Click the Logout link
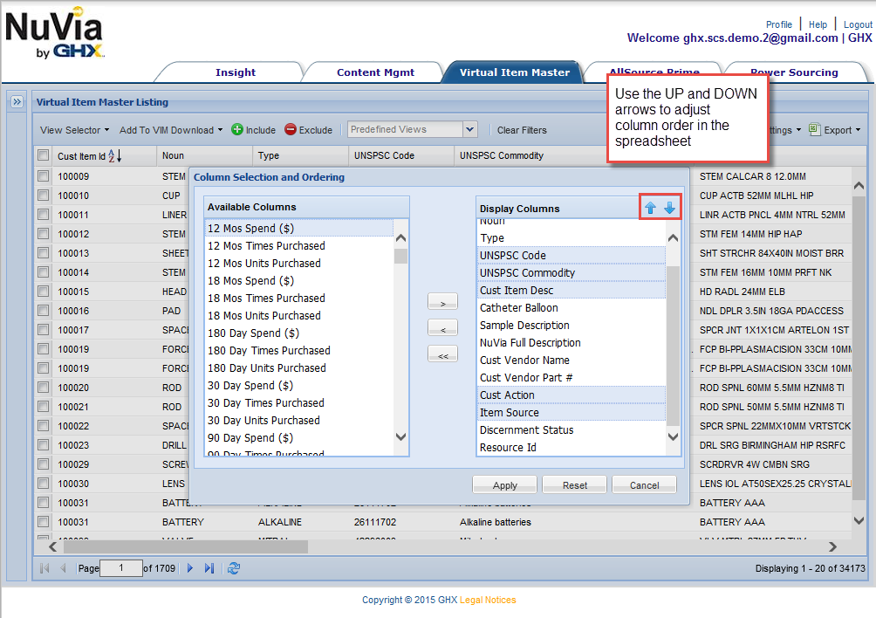Image resolution: width=876 pixels, height=618 pixels. point(858,24)
